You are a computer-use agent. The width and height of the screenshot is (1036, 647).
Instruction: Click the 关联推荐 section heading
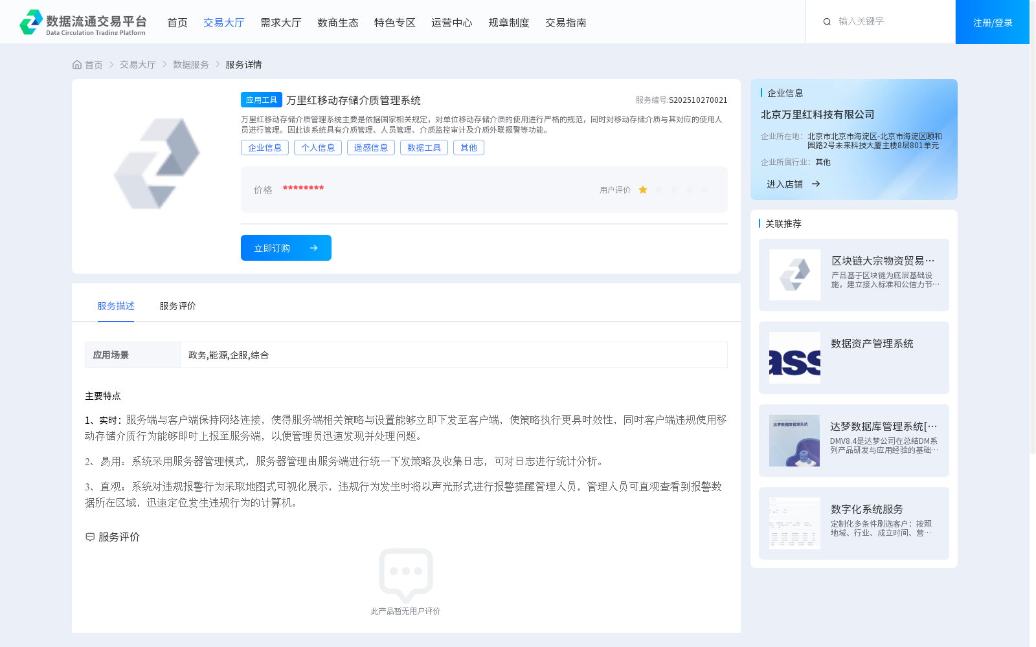(783, 224)
